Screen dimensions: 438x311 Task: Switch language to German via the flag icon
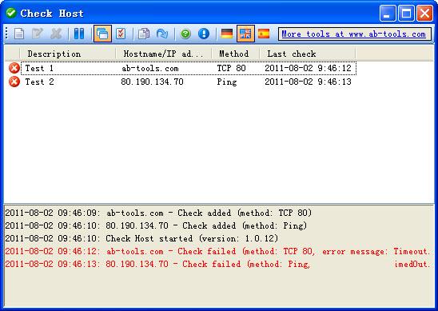pyautogui.click(x=227, y=34)
